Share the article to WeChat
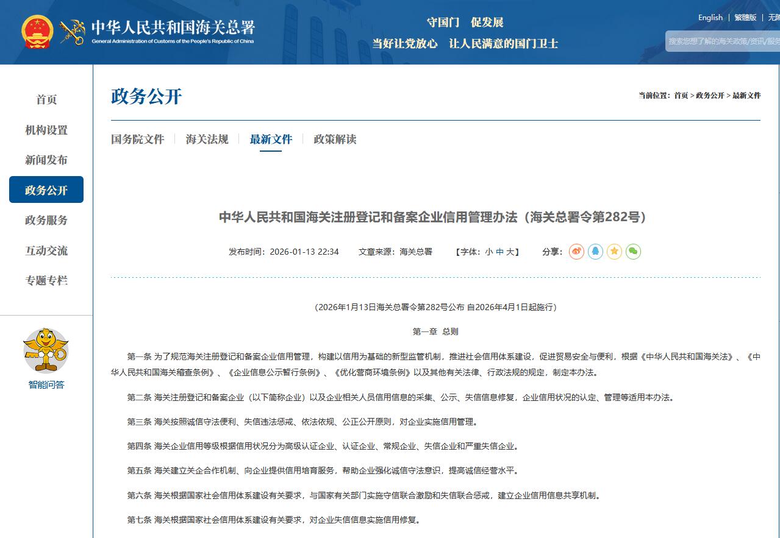Viewport: 780px width, 538px height. click(633, 252)
